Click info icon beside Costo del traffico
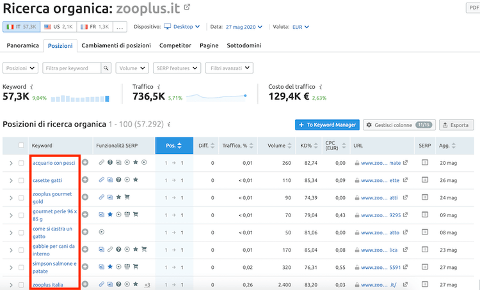The width and height of the screenshot is (480, 290). point(321,87)
